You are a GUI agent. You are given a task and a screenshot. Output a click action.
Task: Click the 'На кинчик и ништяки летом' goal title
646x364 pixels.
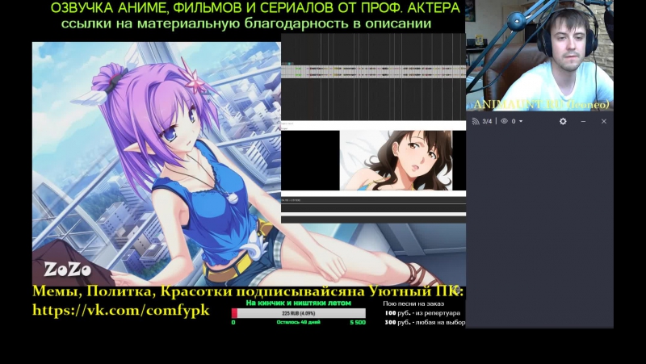[298, 303]
